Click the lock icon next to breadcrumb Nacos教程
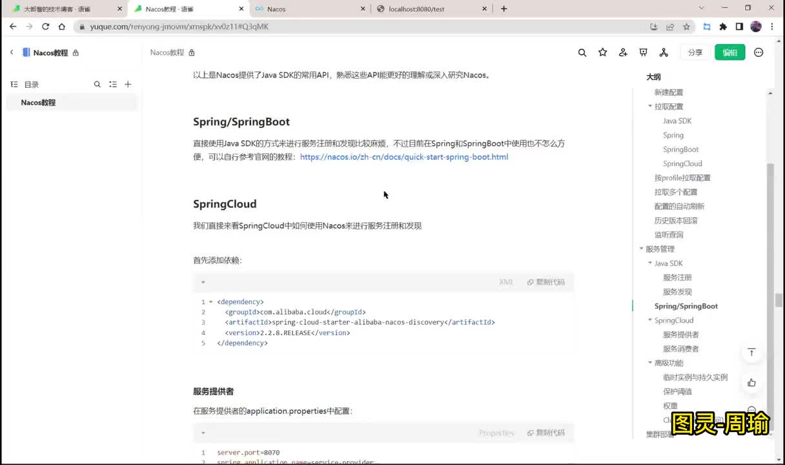Screen dimensions: 785x465 [x=192, y=52]
